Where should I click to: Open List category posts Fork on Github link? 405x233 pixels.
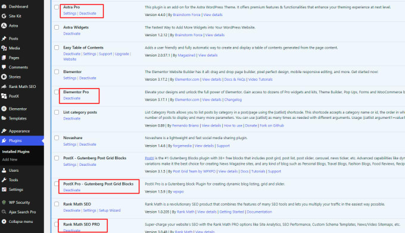[x=272, y=125]
